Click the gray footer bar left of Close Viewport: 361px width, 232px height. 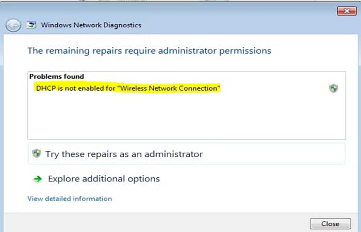tap(155, 223)
